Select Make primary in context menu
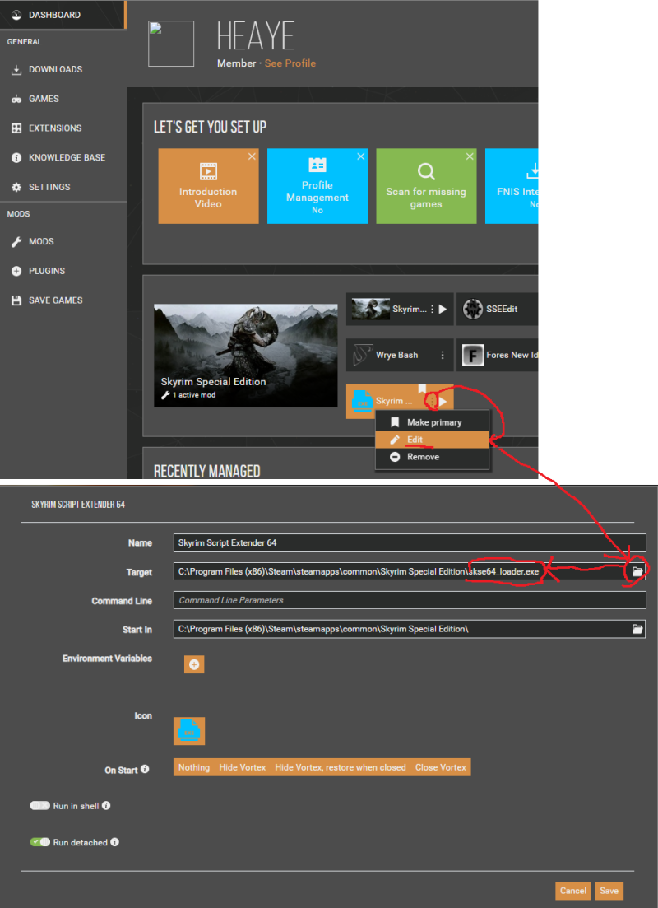The image size is (658, 908). [x=432, y=422]
